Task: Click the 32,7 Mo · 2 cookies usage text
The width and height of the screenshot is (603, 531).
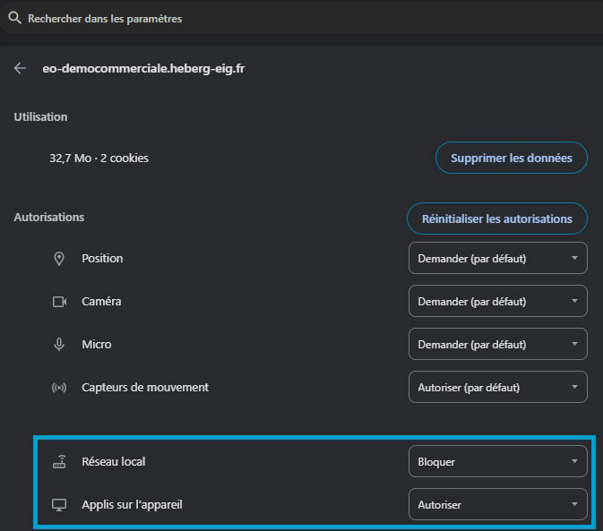Action: coord(99,158)
